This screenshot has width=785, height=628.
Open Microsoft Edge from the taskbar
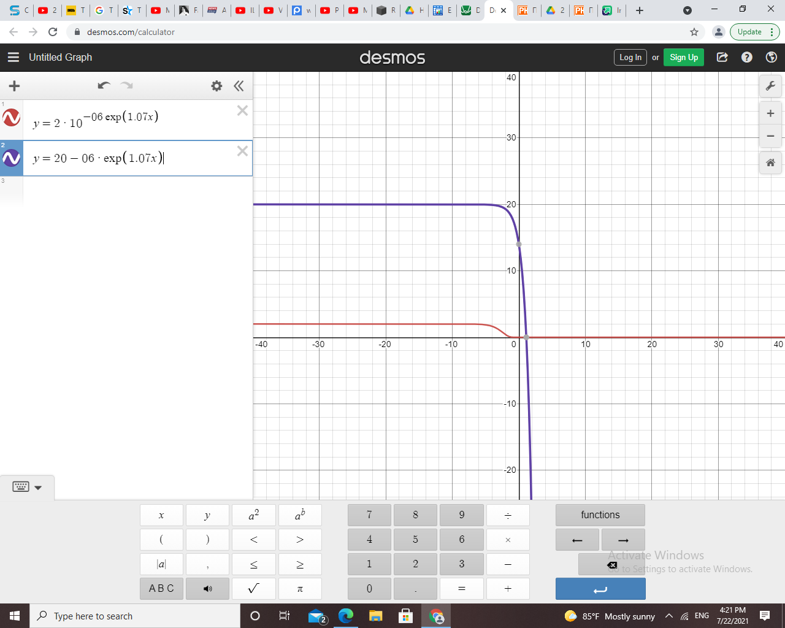tap(346, 616)
